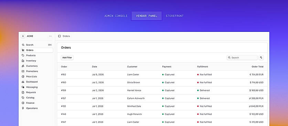Click the date Jul 9, 2026
This screenshot has height=126, width=288.
pos(98,75)
